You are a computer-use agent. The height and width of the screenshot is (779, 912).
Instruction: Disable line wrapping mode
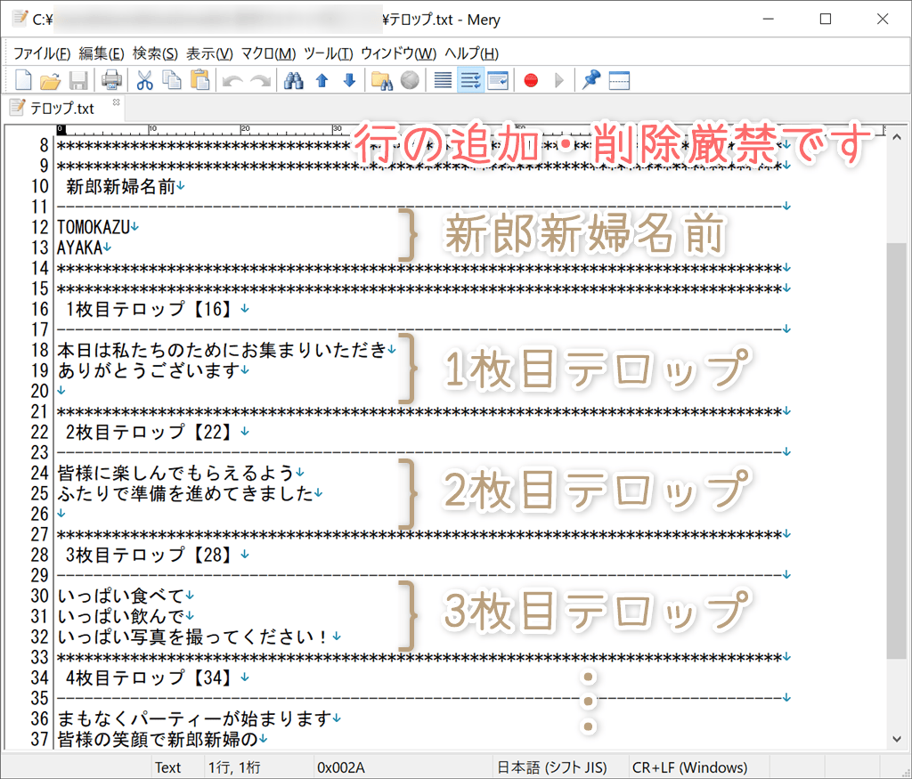click(x=442, y=79)
